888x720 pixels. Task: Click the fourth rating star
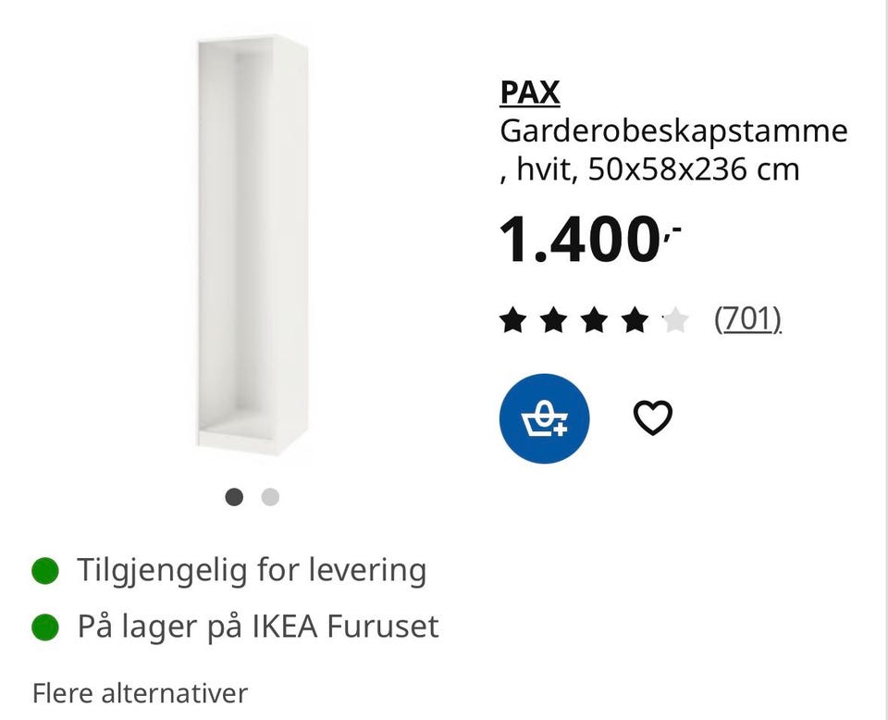(635, 320)
